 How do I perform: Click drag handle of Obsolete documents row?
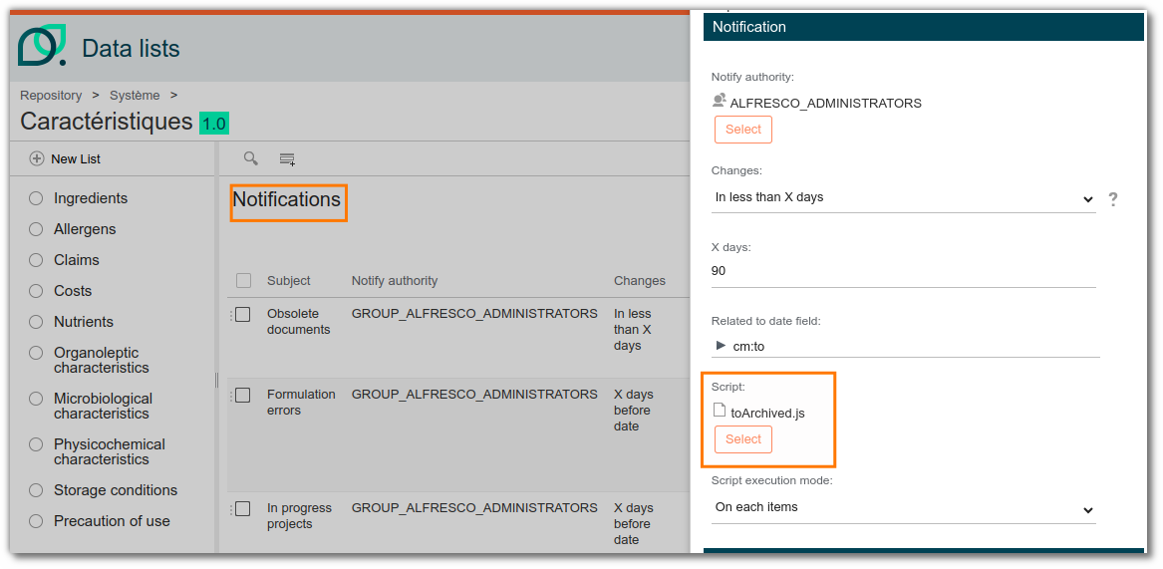click(230, 315)
